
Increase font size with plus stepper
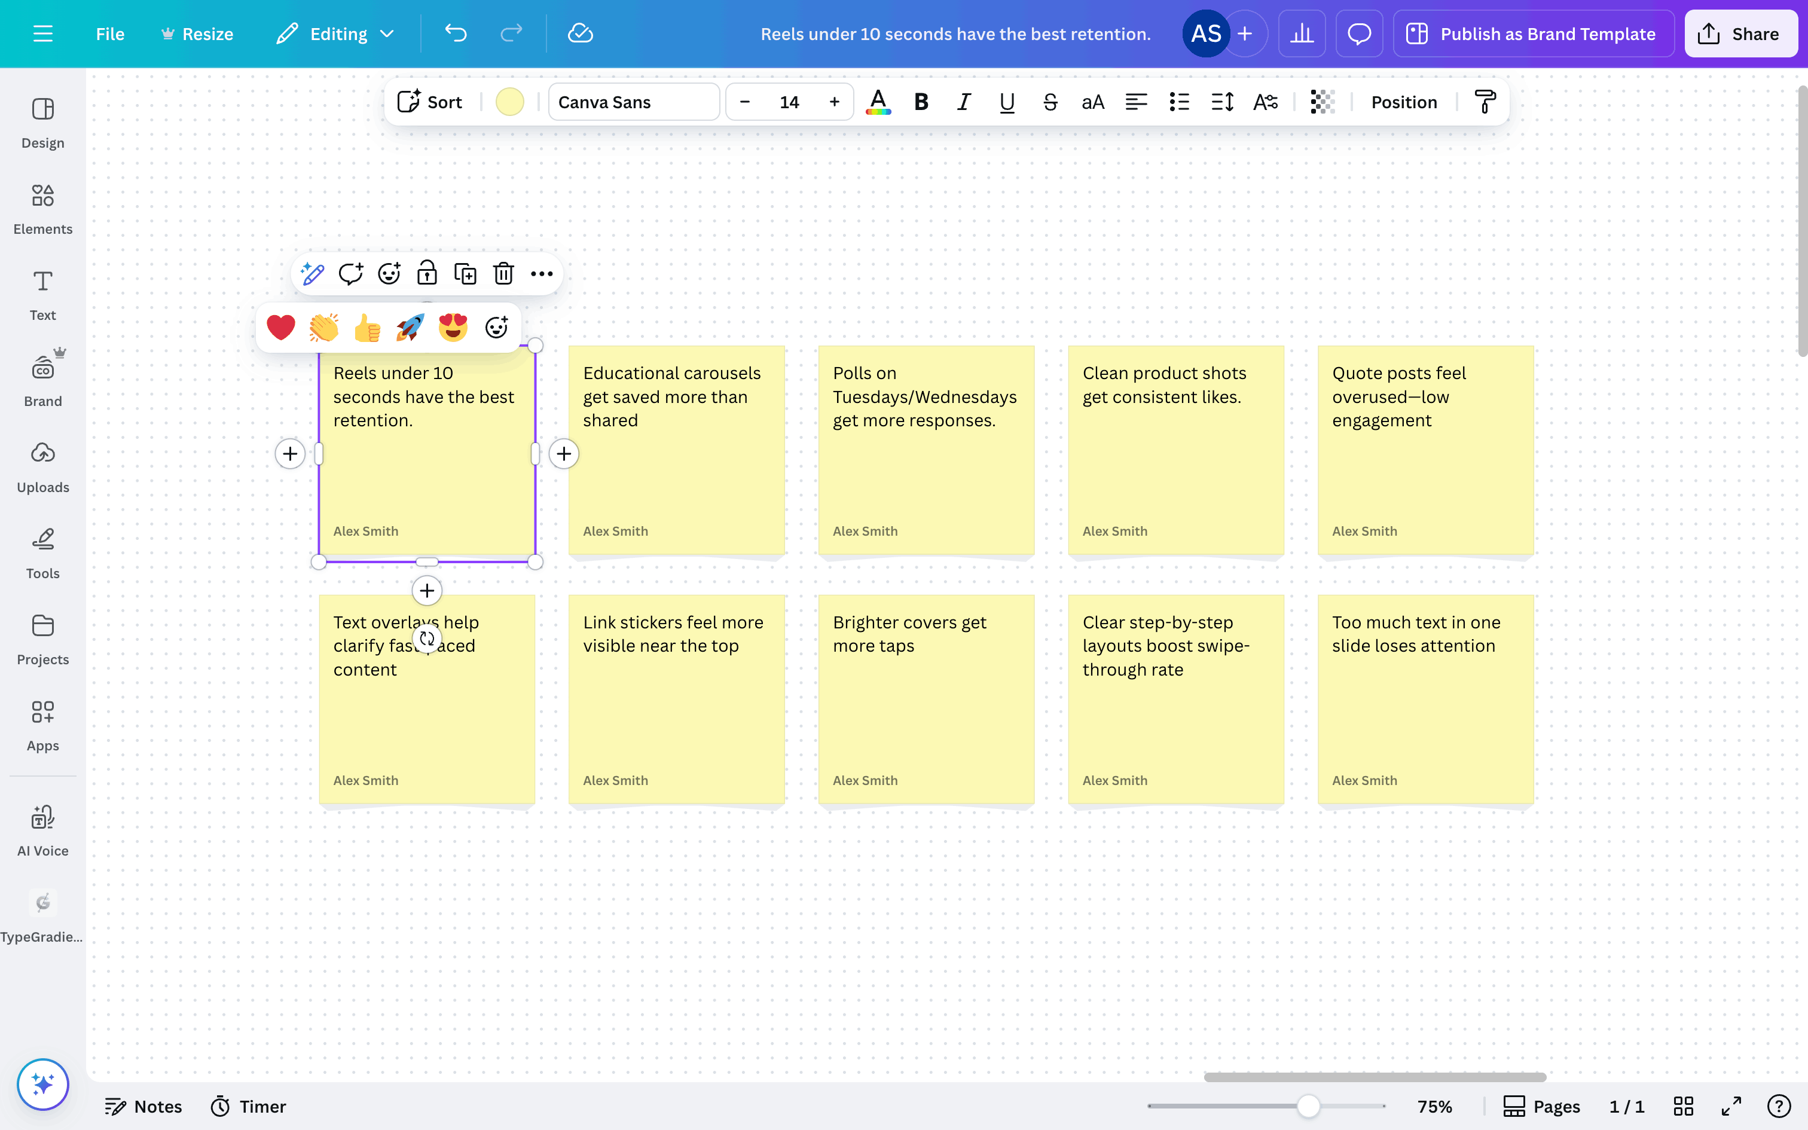(x=834, y=102)
